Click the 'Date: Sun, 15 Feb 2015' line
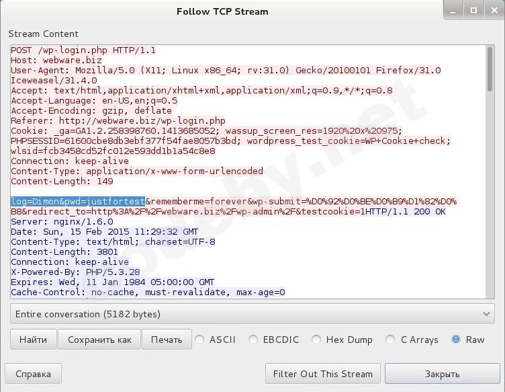 (104, 231)
